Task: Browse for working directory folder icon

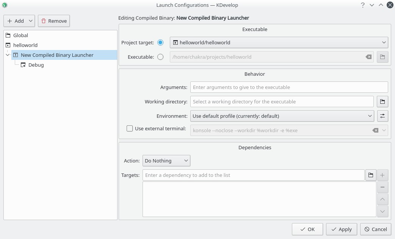Action: pyautogui.click(x=382, y=102)
